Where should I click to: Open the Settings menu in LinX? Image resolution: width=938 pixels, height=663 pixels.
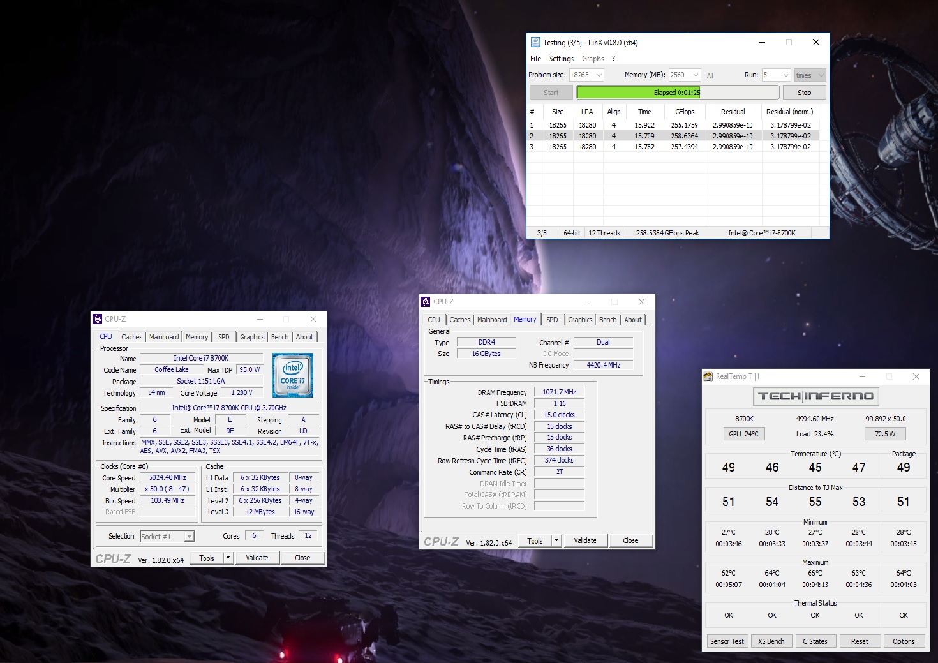(x=562, y=59)
